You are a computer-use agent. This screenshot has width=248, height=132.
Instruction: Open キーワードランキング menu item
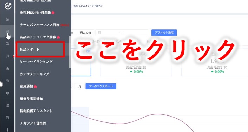(x=36, y=62)
